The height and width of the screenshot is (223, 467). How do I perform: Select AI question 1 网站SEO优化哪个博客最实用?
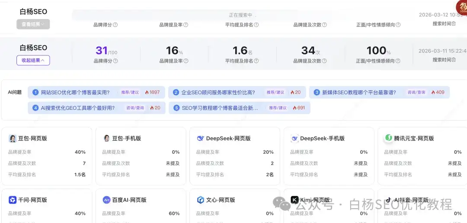(x=96, y=92)
